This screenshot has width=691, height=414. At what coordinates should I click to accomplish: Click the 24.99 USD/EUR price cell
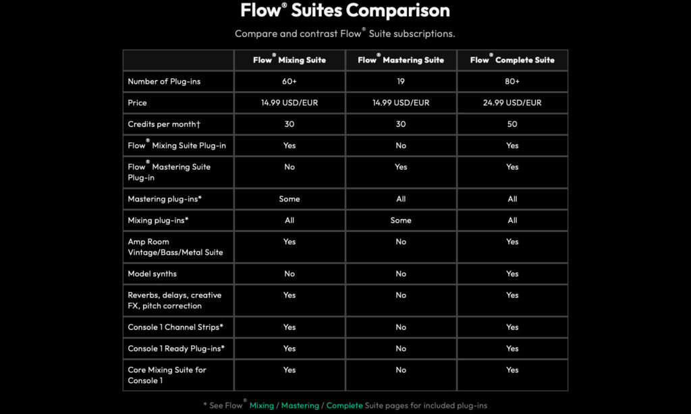(x=512, y=102)
